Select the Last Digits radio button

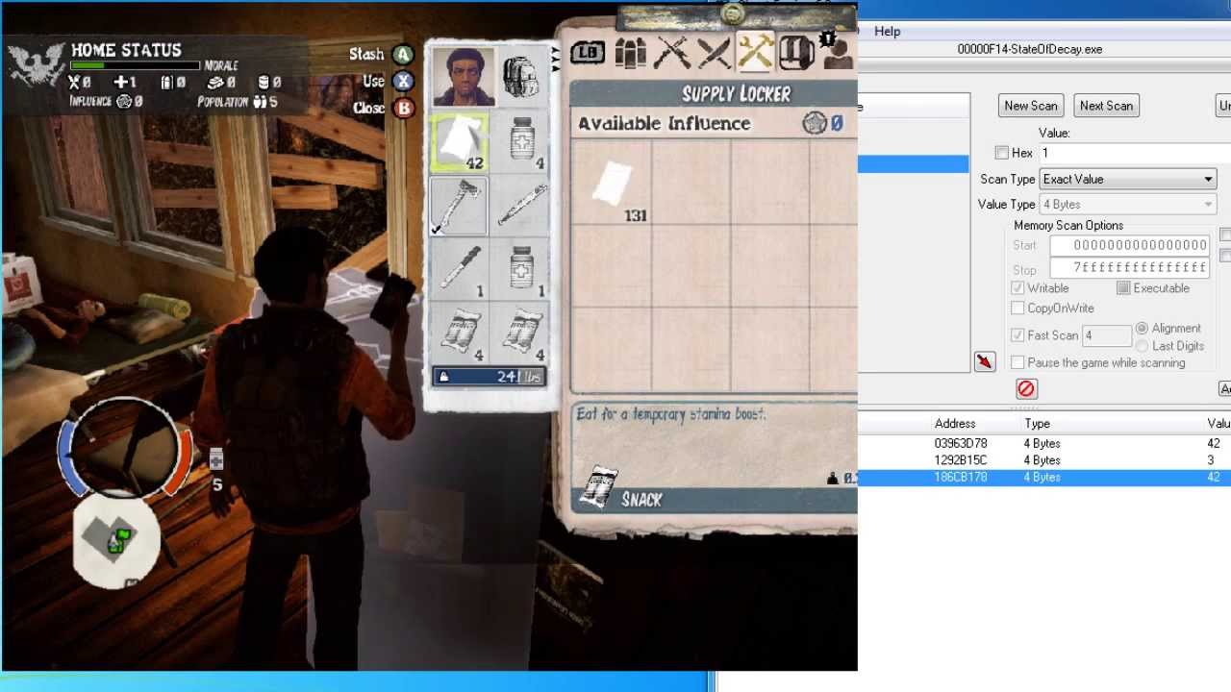[1143, 346]
